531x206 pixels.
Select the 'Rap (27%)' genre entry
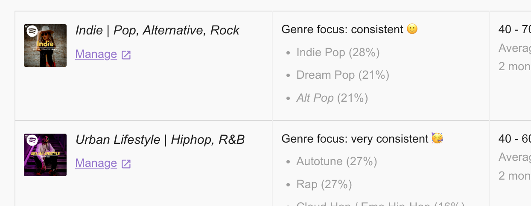coord(324,185)
